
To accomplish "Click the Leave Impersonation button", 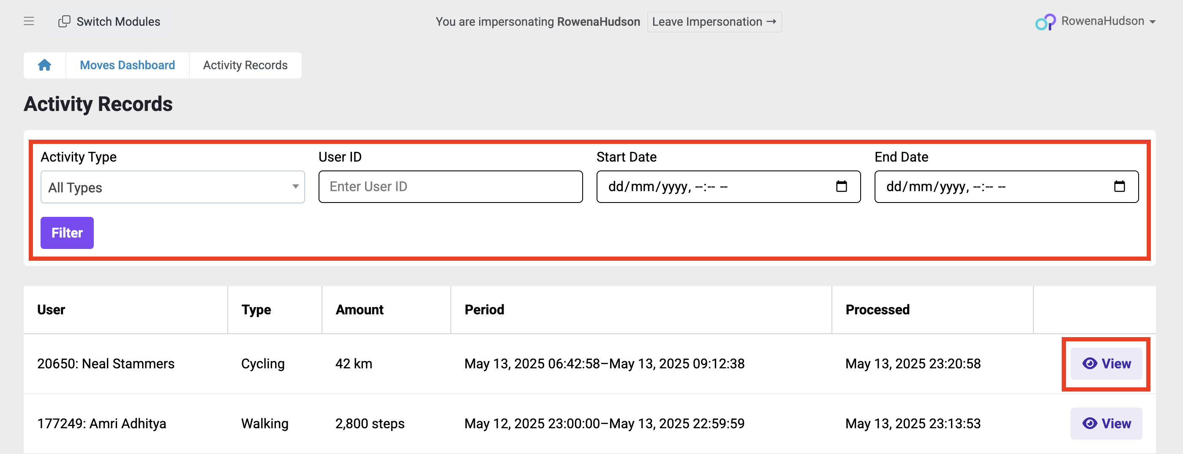I will pyautogui.click(x=714, y=22).
